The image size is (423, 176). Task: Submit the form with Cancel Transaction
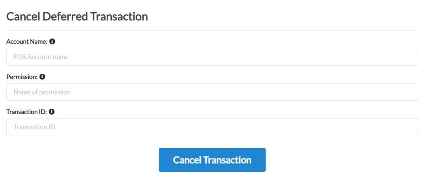pos(212,160)
